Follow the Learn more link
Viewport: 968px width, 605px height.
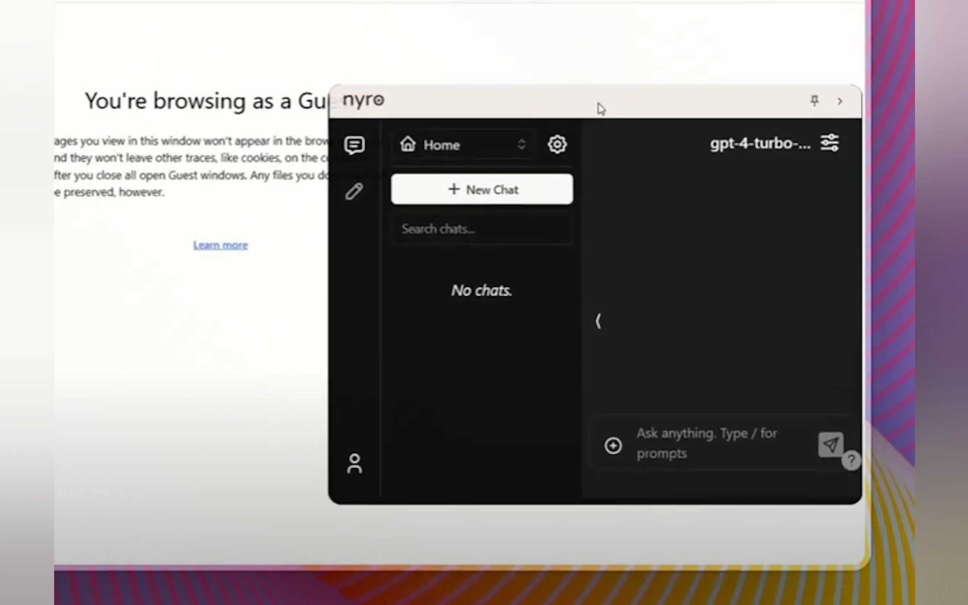click(221, 245)
